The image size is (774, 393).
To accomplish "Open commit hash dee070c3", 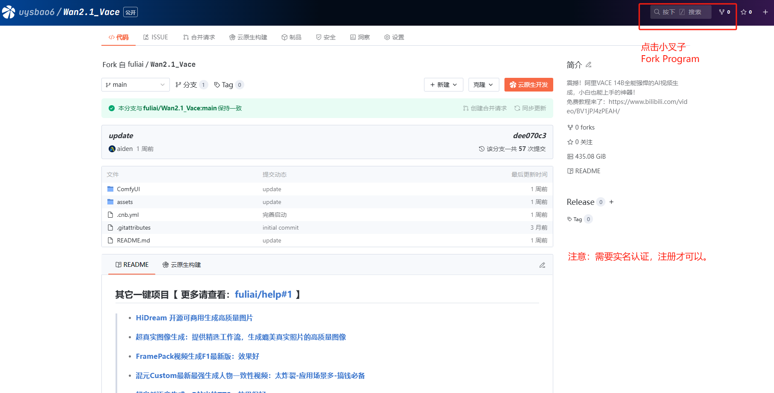I will [x=530, y=136].
